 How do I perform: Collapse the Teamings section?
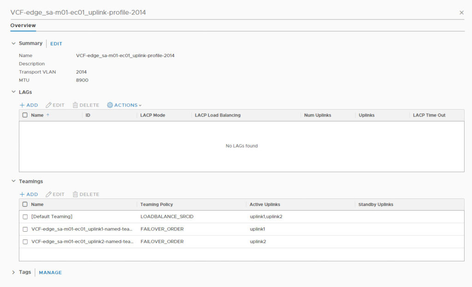(x=13, y=181)
